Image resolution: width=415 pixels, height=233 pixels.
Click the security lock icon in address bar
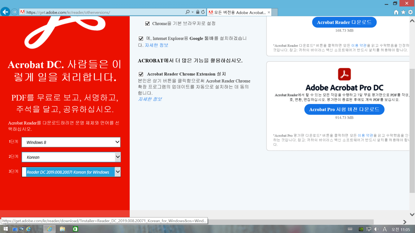pyautogui.click(x=198, y=12)
